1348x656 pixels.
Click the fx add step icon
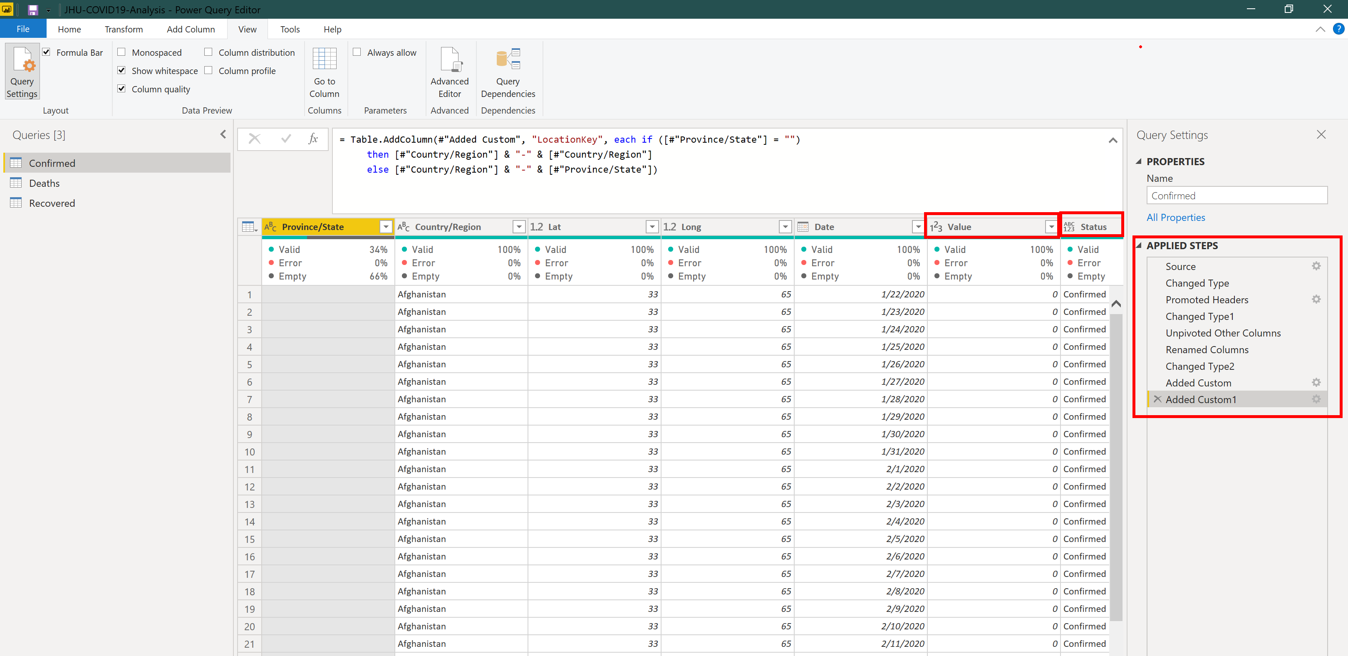313,139
